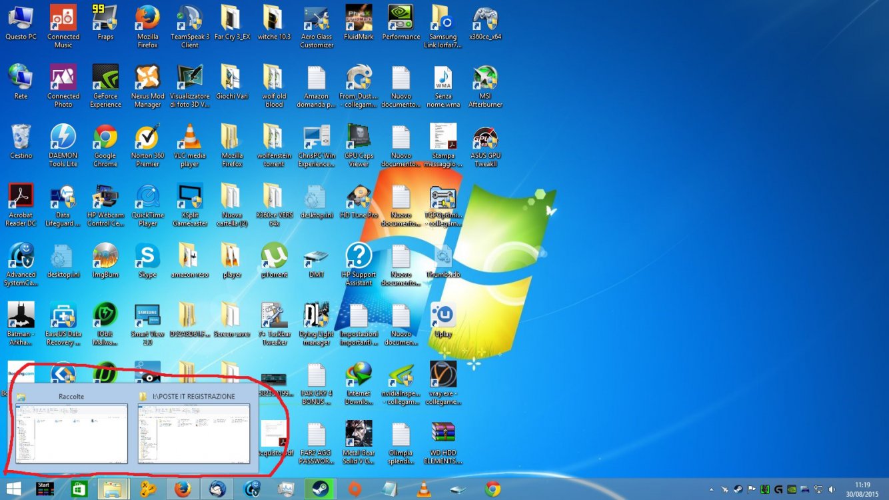The width and height of the screenshot is (889, 500).
Task: Launch MSI Afterburner
Action: 485,86
